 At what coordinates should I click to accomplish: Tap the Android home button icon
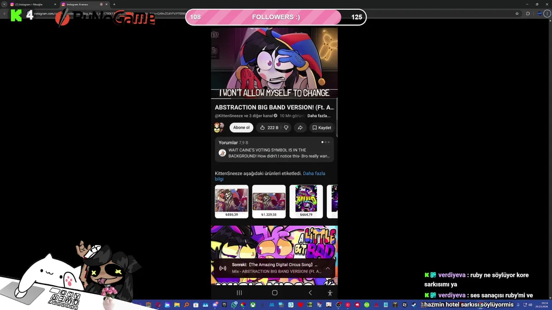pyautogui.click(x=275, y=293)
